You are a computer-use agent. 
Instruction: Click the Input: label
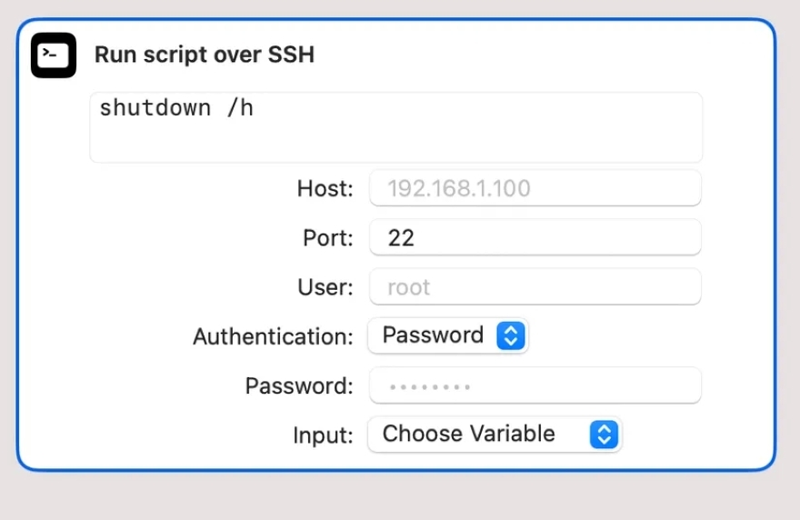coord(323,435)
